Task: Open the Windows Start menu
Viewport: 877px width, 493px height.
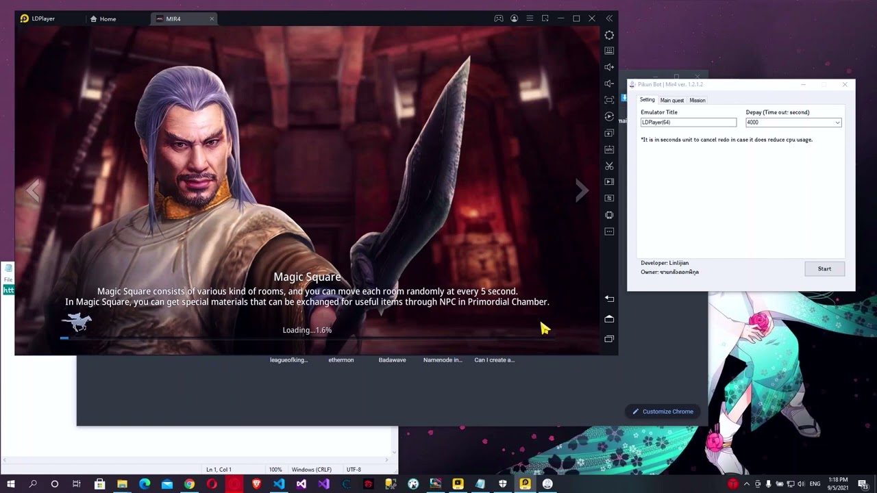Action: click(11, 484)
